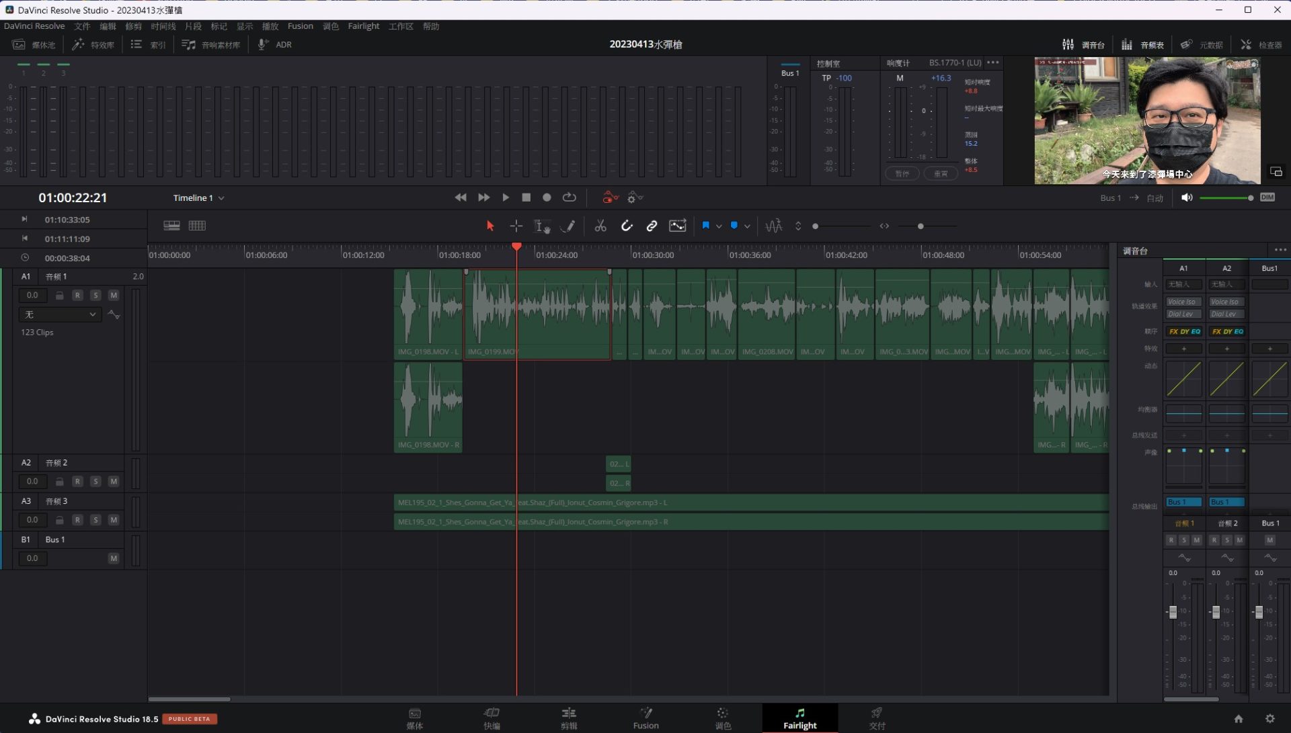Image resolution: width=1291 pixels, height=733 pixels.
Task: Click Voice Iso effect on mixer A1
Action: [x=1183, y=302]
